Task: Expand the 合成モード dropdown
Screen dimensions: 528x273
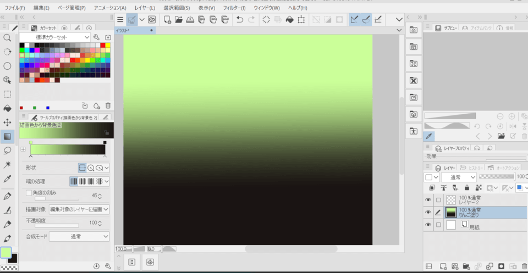Action: (x=79, y=237)
